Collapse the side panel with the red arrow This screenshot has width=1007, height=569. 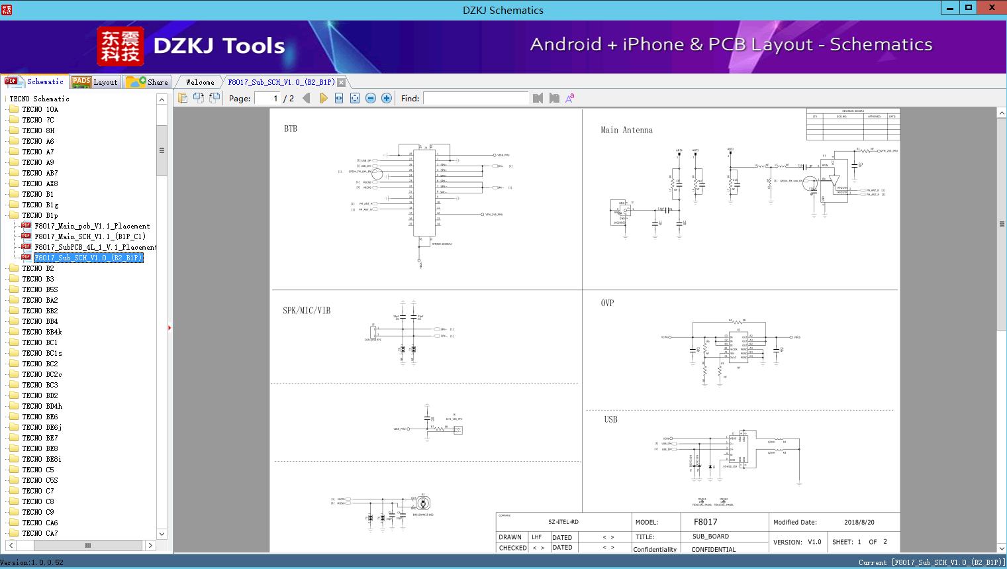pyautogui.click(x=169, y=327)
